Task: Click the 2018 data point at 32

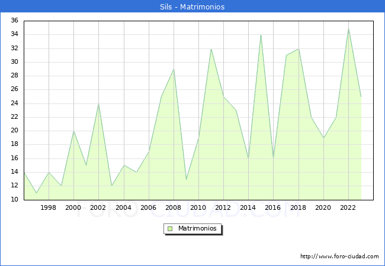Action: [299, 48]
